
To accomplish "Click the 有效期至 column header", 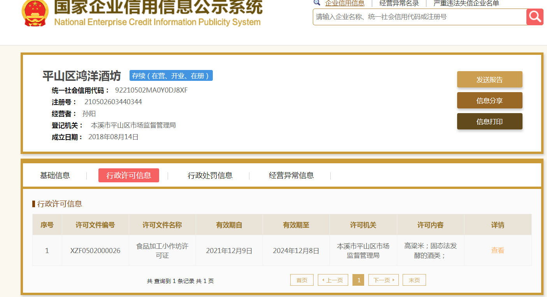I will coord(296,225).
